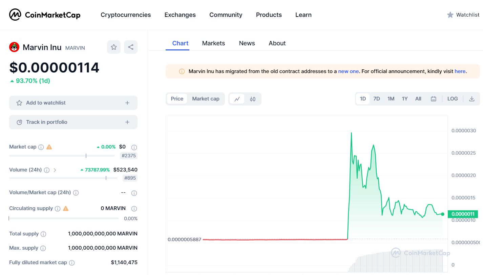This screenshot has width=483, height=275.
Task: Click Volume/Market cap (24h) info icon
Action: pyautogui.click(x=76, y=193)
